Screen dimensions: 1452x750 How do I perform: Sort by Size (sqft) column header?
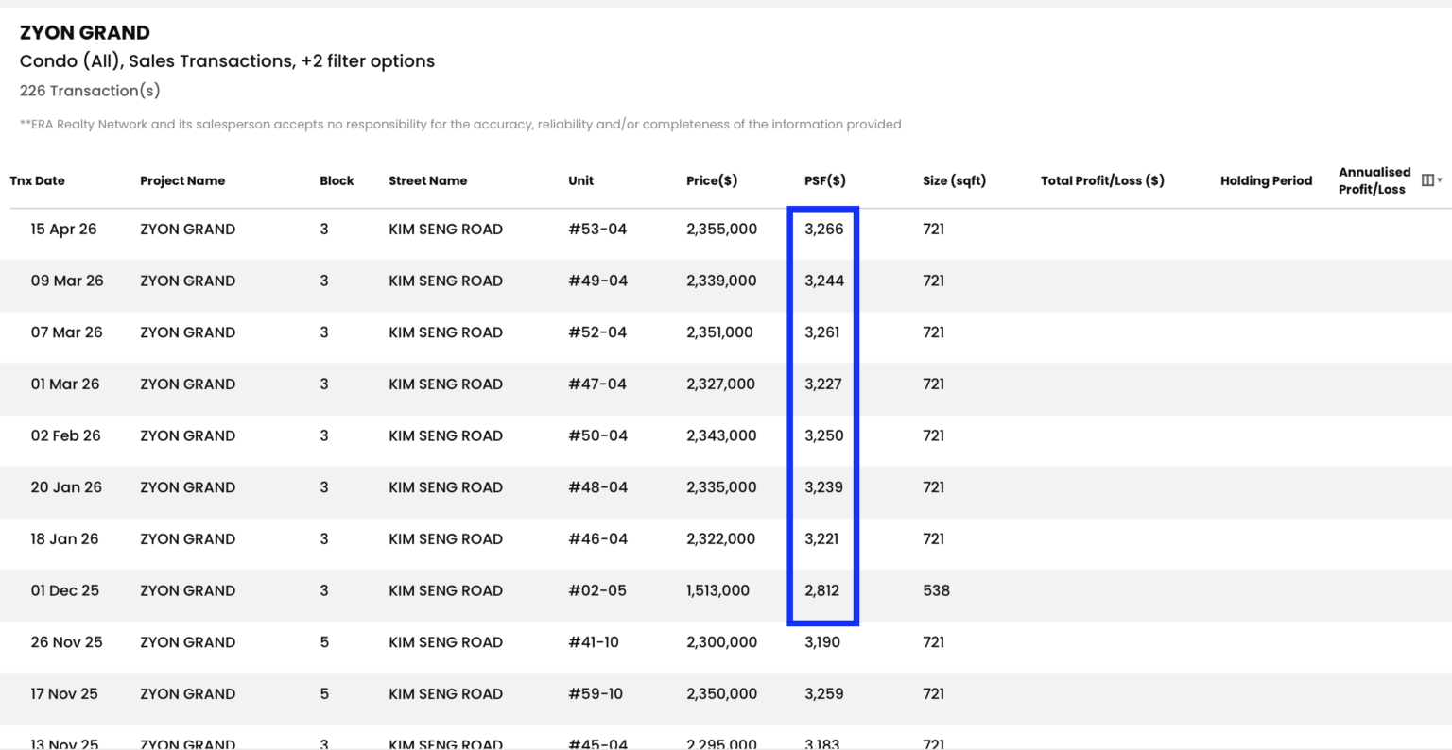click(954, 180)
